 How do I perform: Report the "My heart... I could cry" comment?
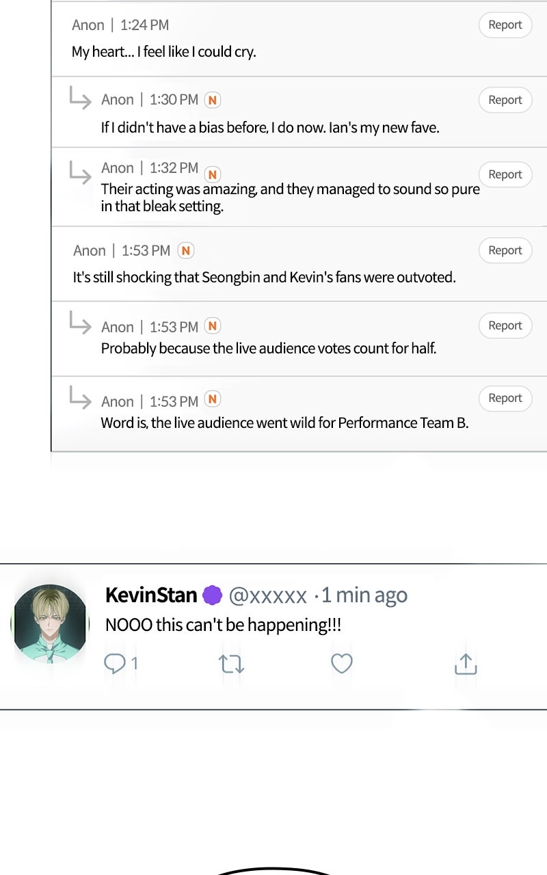tap(505, 25)
